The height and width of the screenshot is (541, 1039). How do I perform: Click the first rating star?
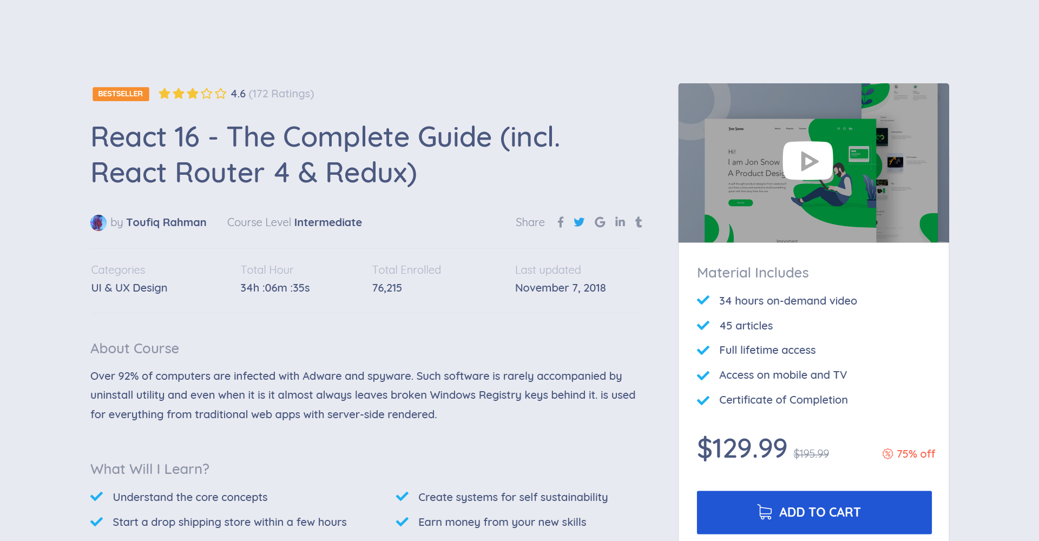point(165,94)
